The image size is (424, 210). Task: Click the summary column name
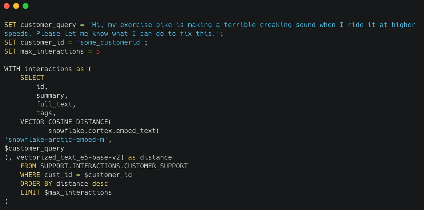[x=50, y=95]
